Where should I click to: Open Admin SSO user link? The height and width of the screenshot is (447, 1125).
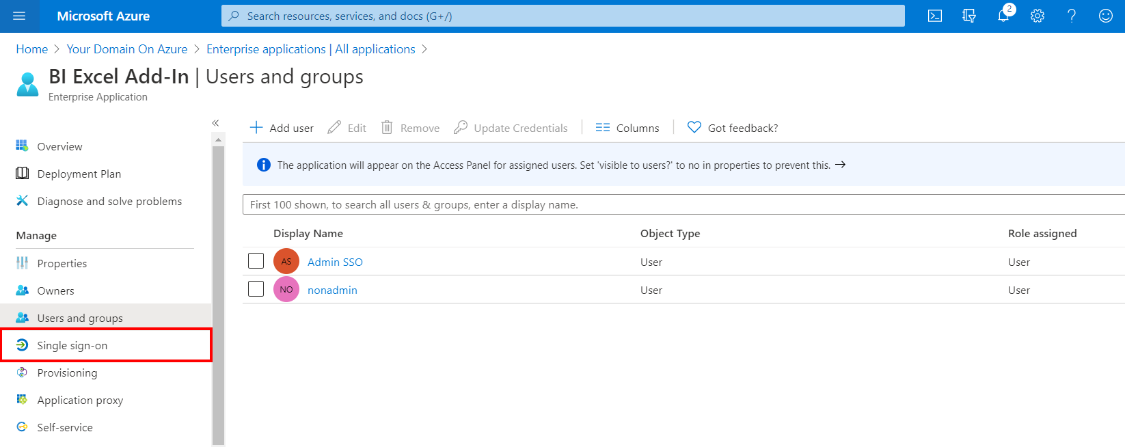point(335,262)
